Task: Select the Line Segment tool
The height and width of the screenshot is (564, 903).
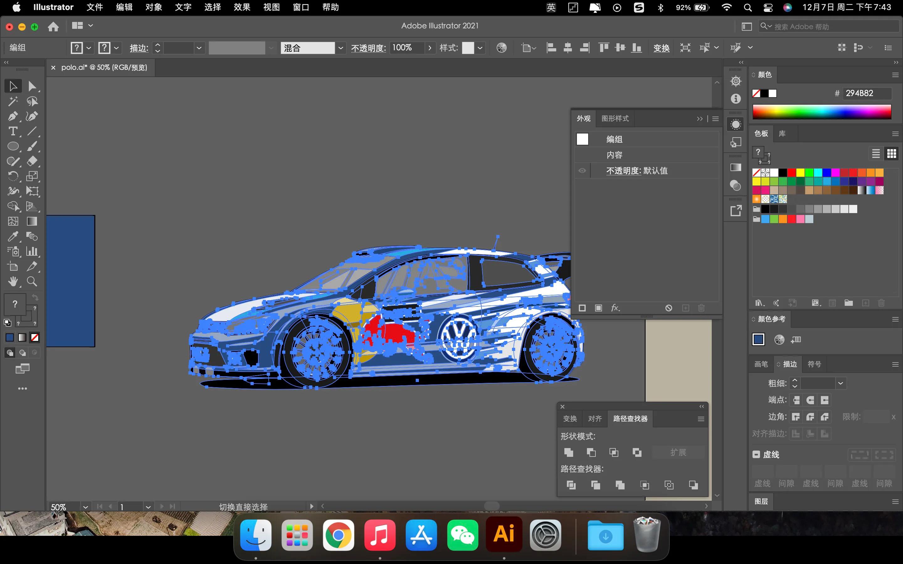Action: click(32, 131)
